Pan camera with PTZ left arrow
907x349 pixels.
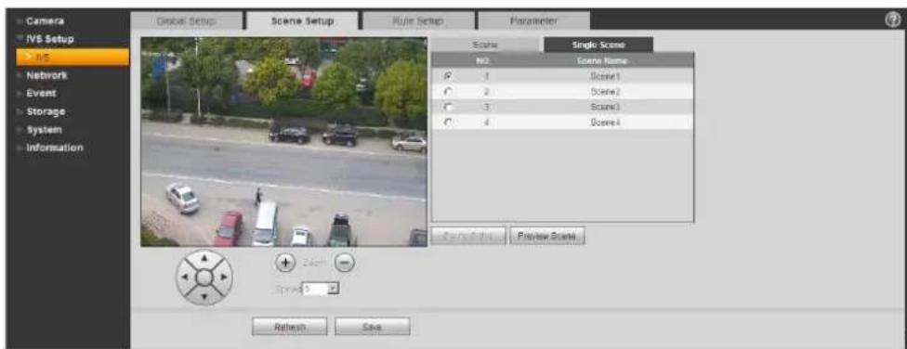pos(184,278)
